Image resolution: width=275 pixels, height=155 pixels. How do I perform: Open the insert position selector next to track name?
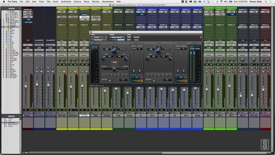(106, 37)
